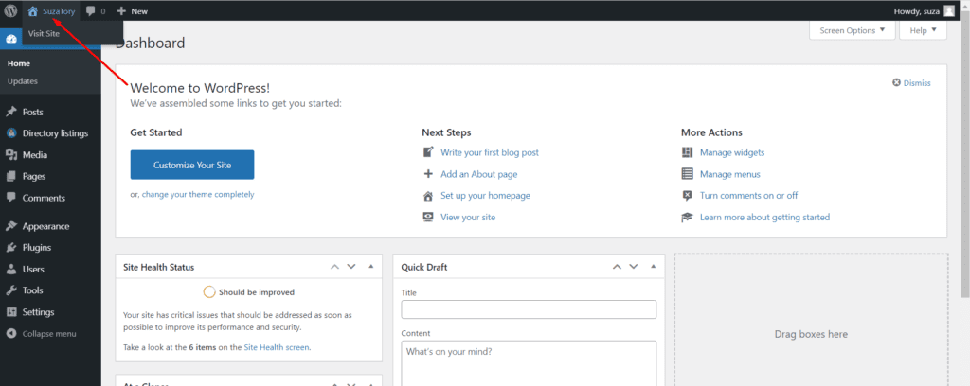970x386 pixels.
Task: Follow the change your theme completely link
Action: (x=198, y=194)
